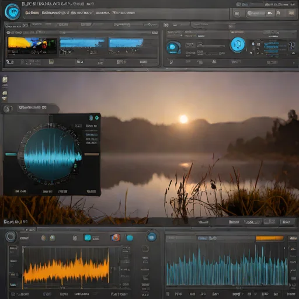Click the green round icon atop waveform panel
This screenshot has width=299, height=299.
pyautogui.click(x=97, y=117)
